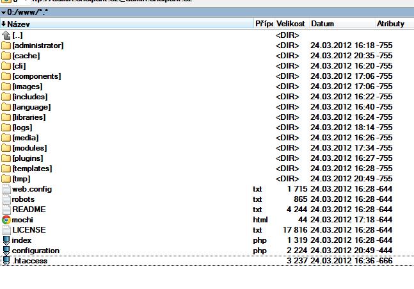Select the templates folder icon
The image size is (414, 289).
[x=6, y=169]
